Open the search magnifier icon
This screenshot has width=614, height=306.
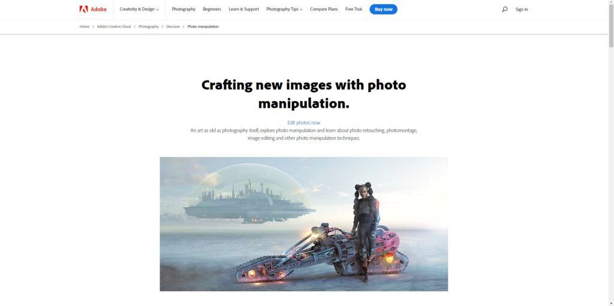click(505, 9)
